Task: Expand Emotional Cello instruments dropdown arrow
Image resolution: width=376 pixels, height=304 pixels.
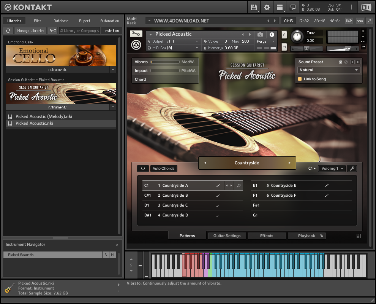Action: (x=113, y=70)
